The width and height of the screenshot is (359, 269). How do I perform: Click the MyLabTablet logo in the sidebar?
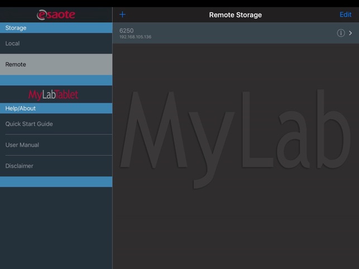pyautogui.click(x=54, y=94)
